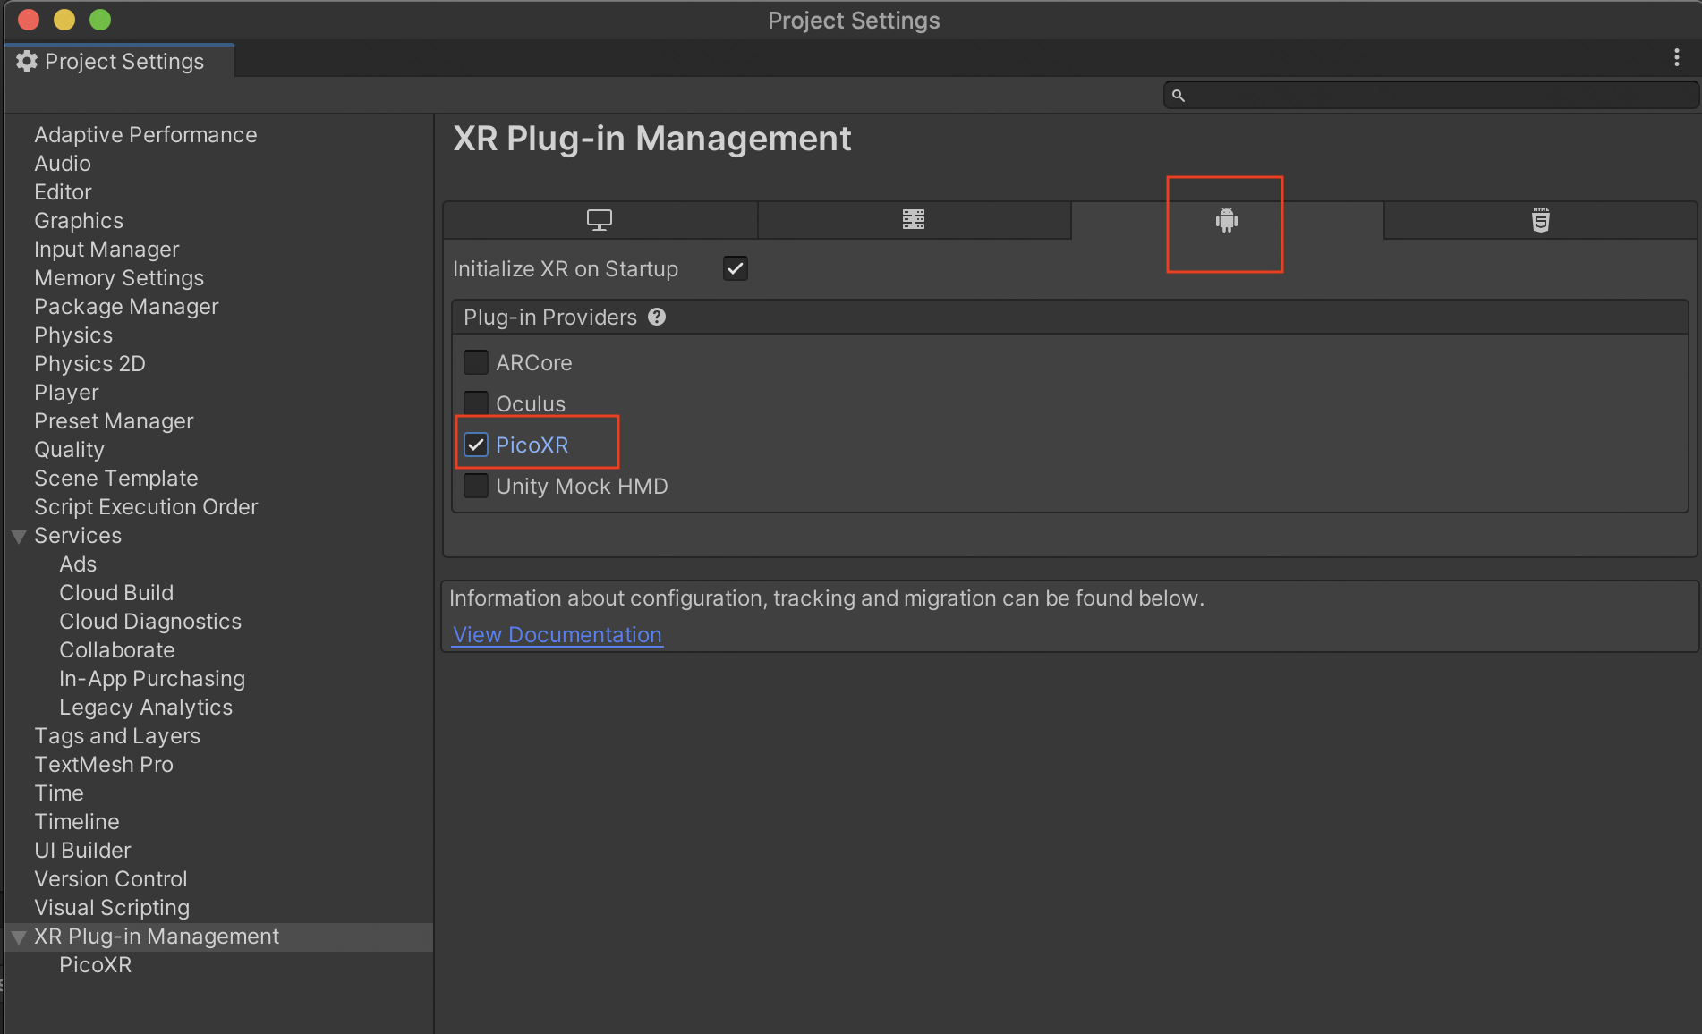Open Timeline settings
Screen dimensions: 1702x1034
(x=77, y=822)
